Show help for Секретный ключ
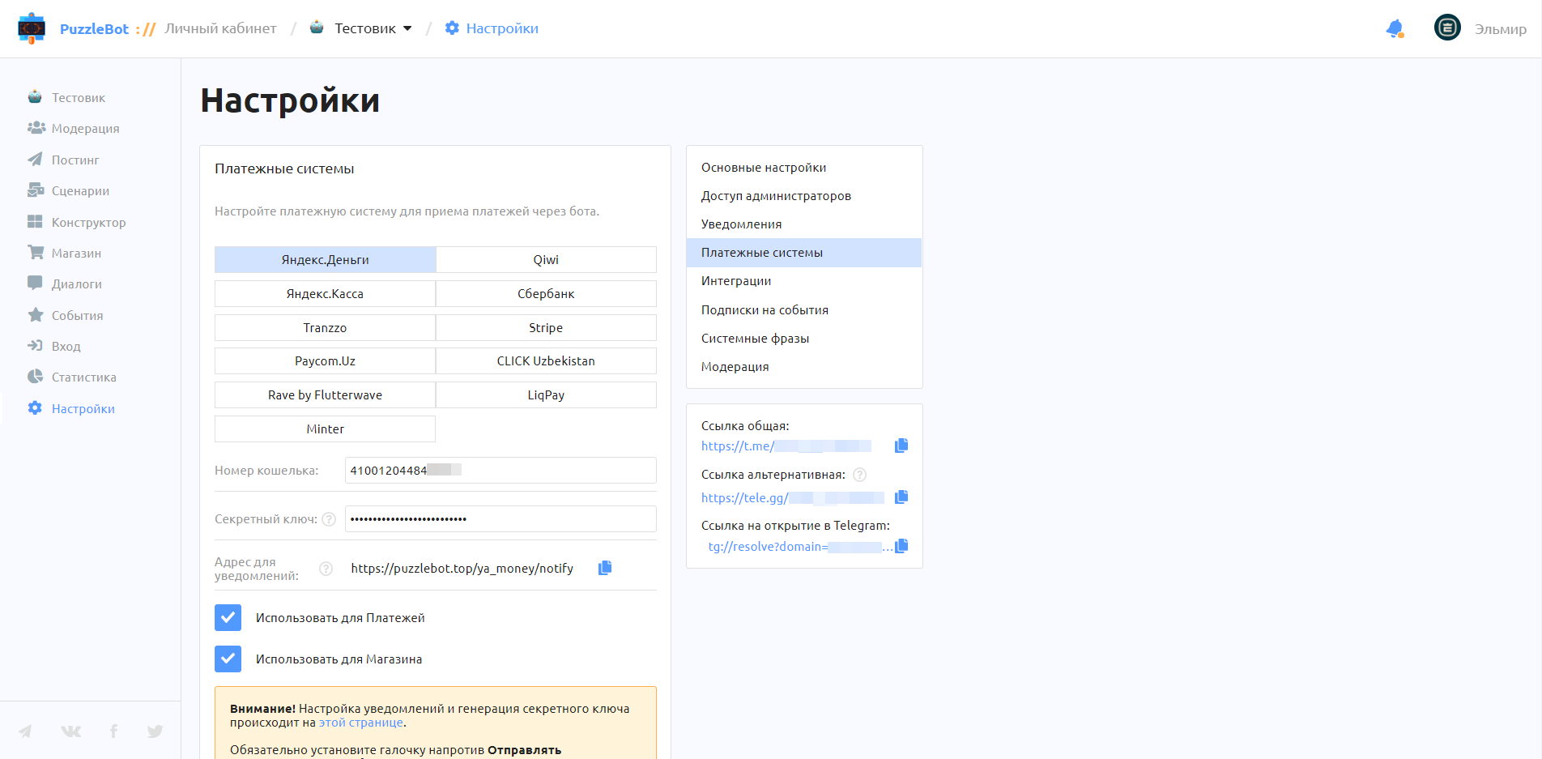The height and width of the screenshot is (759, 1542). [329, 519]
